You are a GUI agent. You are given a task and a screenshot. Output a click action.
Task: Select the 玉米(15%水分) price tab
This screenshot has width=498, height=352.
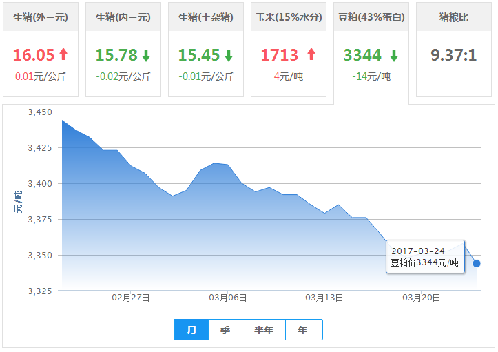(289, 50)
